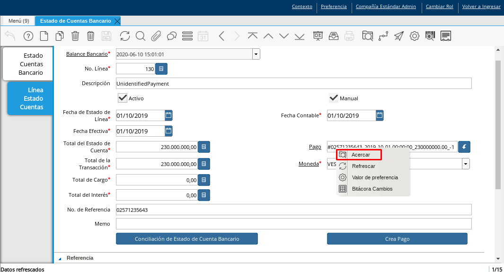Viewport: 504px width, 272px height.
Task: Click the Help question mark toolbar icon
Action: coord(28,36)
